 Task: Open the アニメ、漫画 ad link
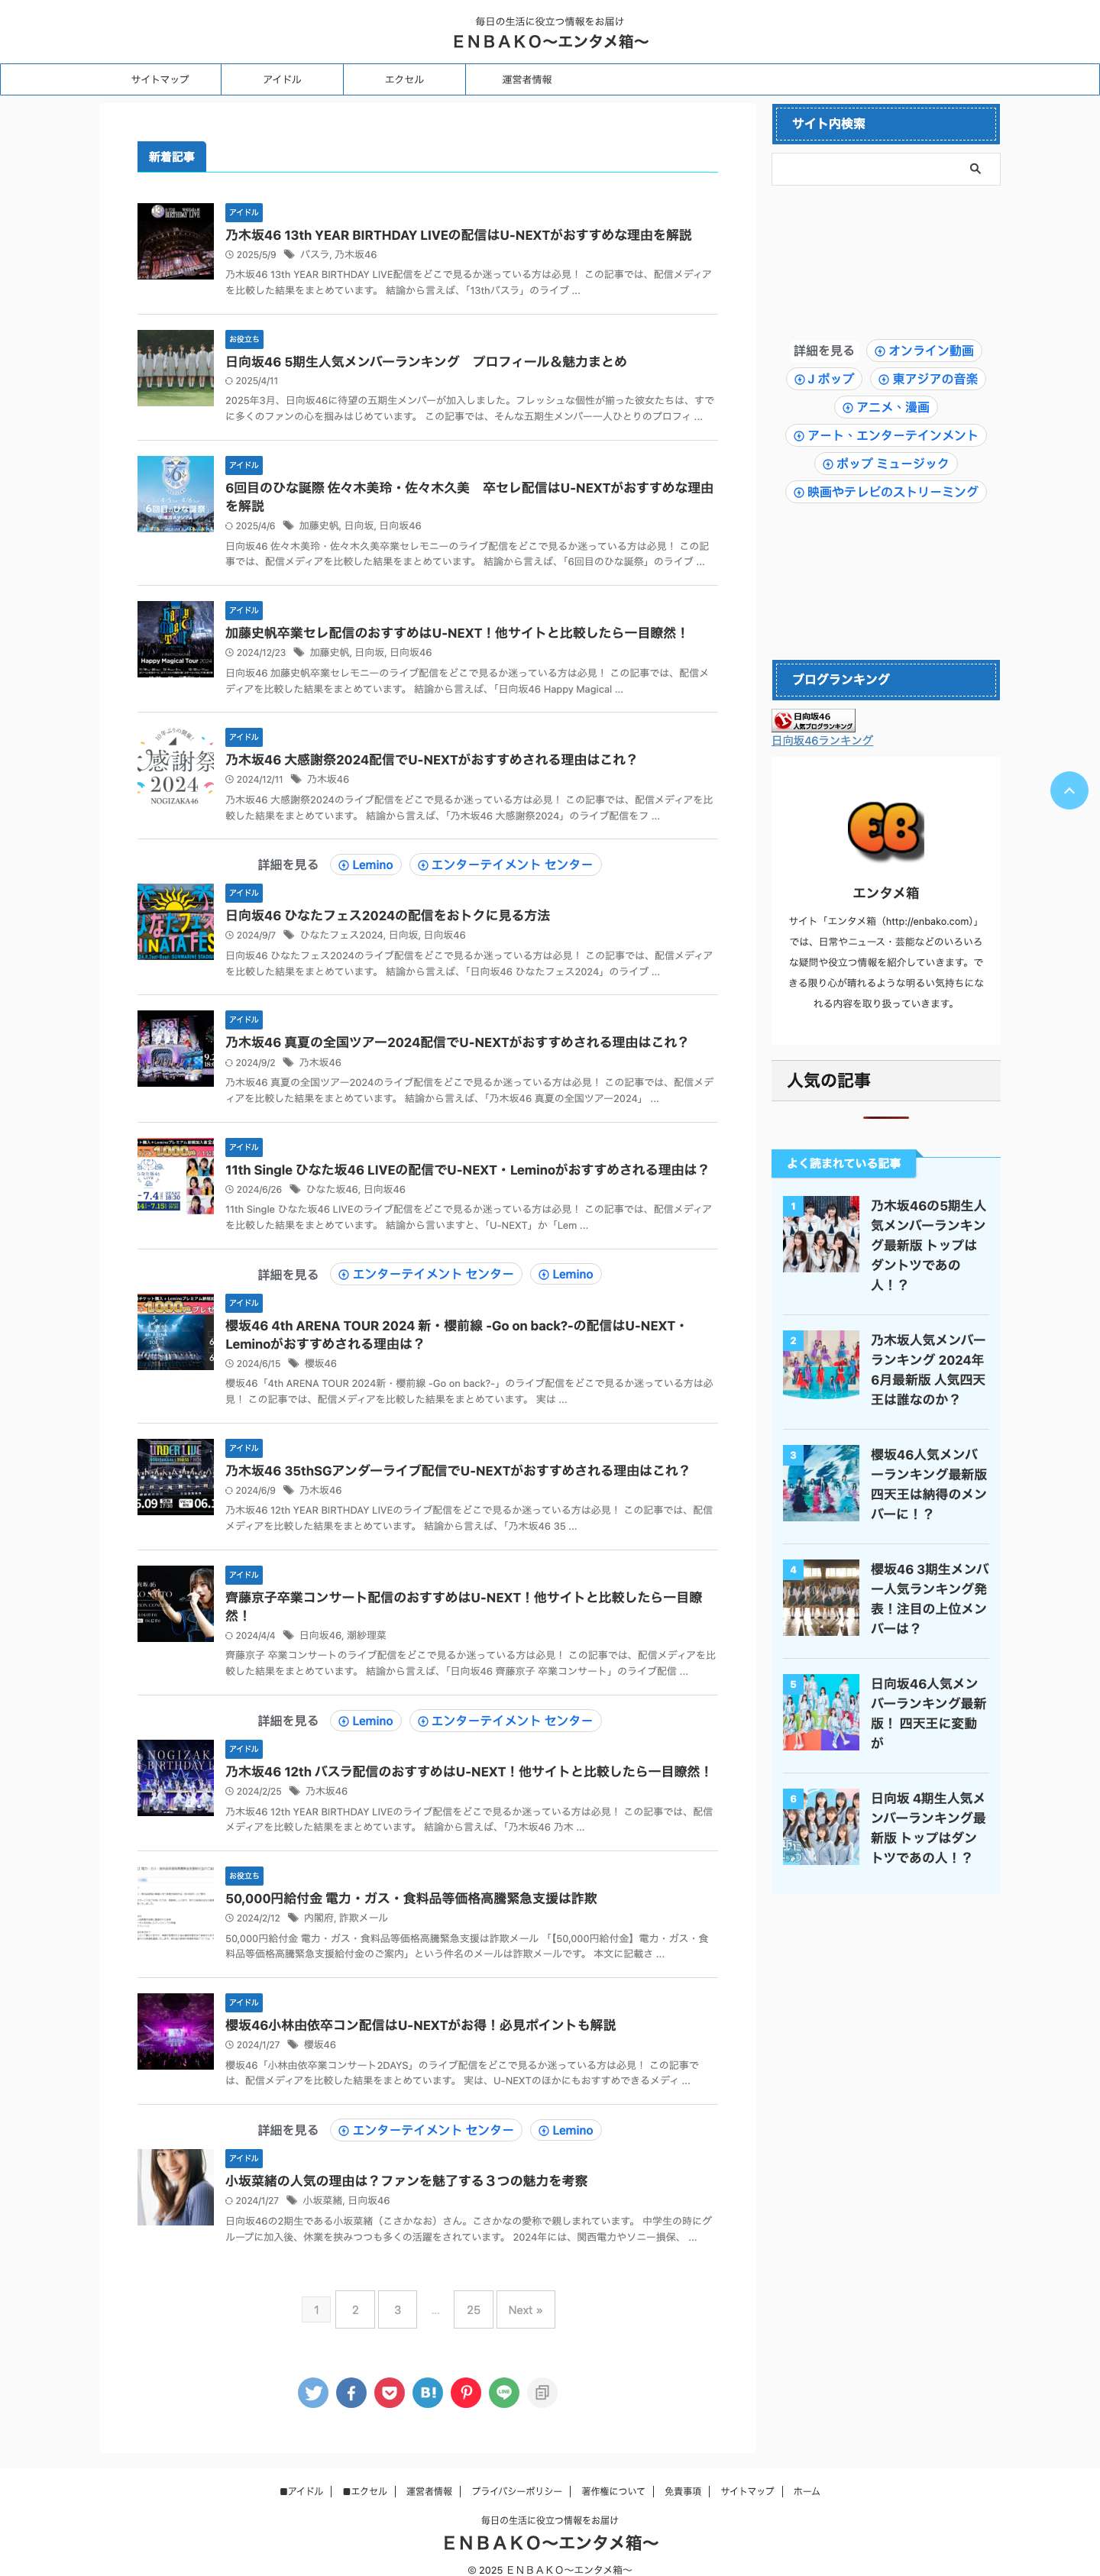(x=886, y=407)
